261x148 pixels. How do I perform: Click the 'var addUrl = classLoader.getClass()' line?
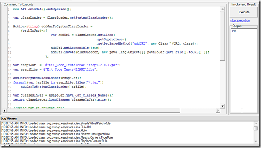(x=84, y=35)
